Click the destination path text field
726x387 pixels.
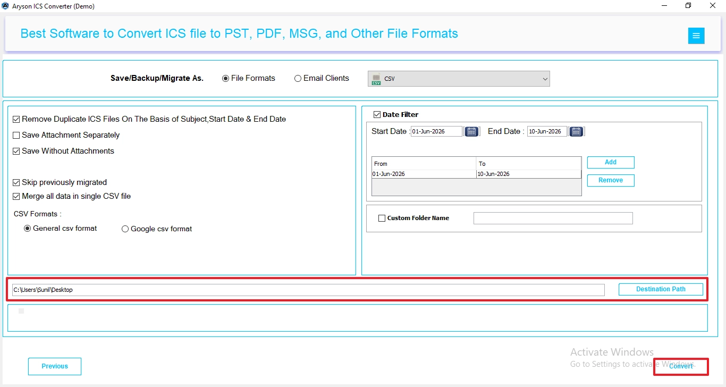coord(308,290)
